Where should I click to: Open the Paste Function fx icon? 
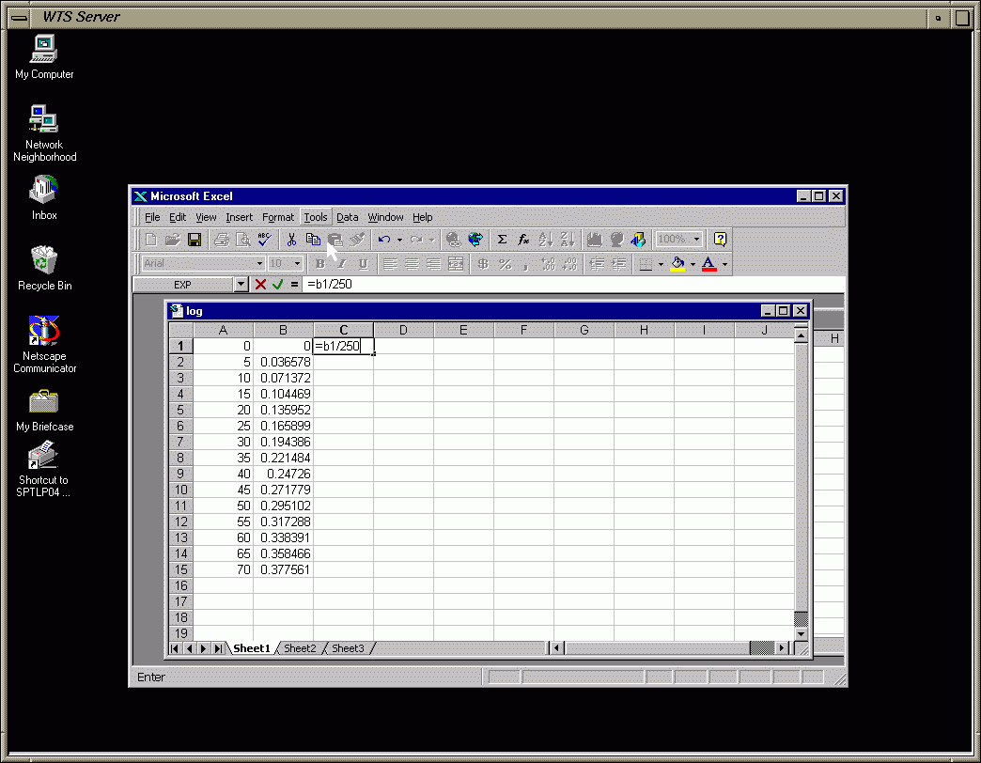(x=523, y=240)
